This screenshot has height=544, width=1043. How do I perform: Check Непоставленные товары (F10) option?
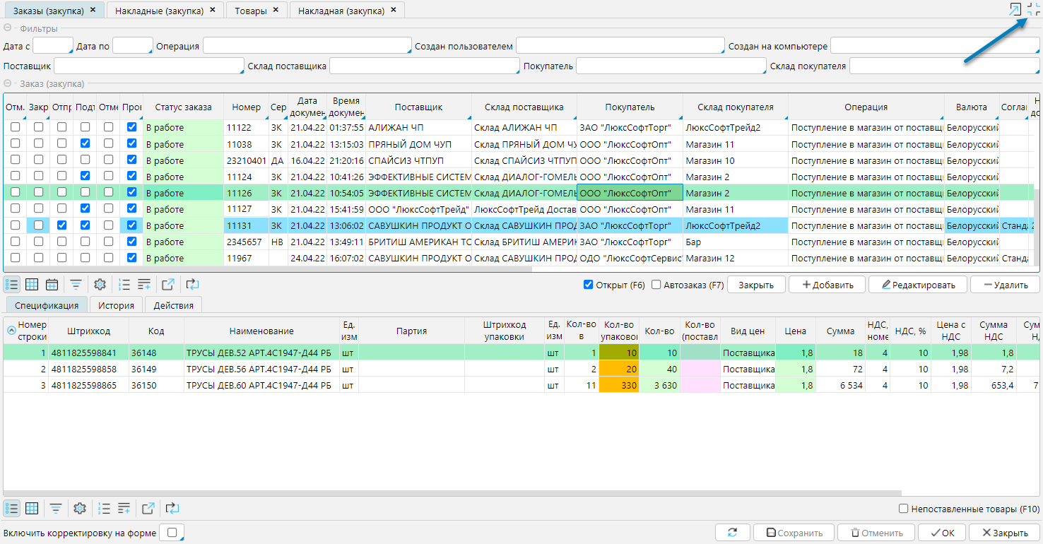point(903,509)
